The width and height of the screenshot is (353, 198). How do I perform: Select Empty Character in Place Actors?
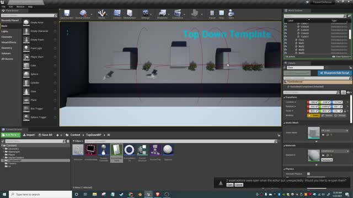(40, 31)
